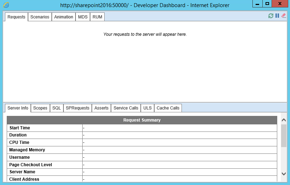Open the ULS tab
Image resolution: width=290 pixels, height=185 pixels.
point(147,108)
